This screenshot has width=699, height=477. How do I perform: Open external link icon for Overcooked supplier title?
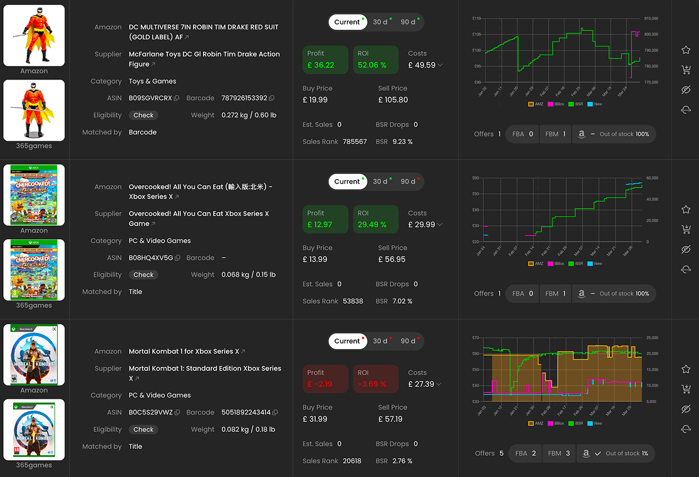153,224
